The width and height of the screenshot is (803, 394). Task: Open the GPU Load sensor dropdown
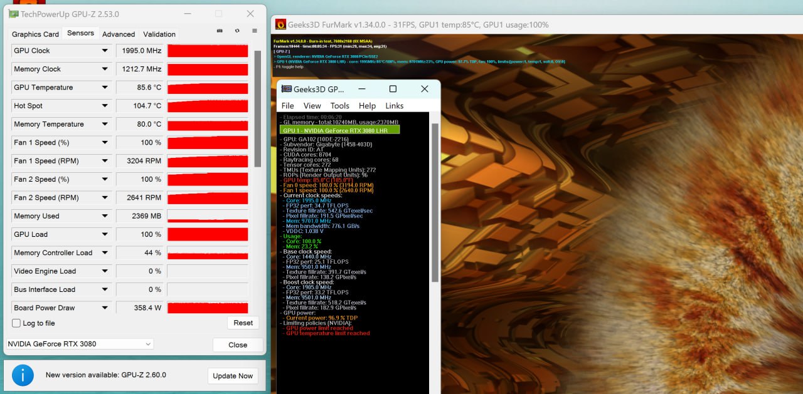pos(105,234)
